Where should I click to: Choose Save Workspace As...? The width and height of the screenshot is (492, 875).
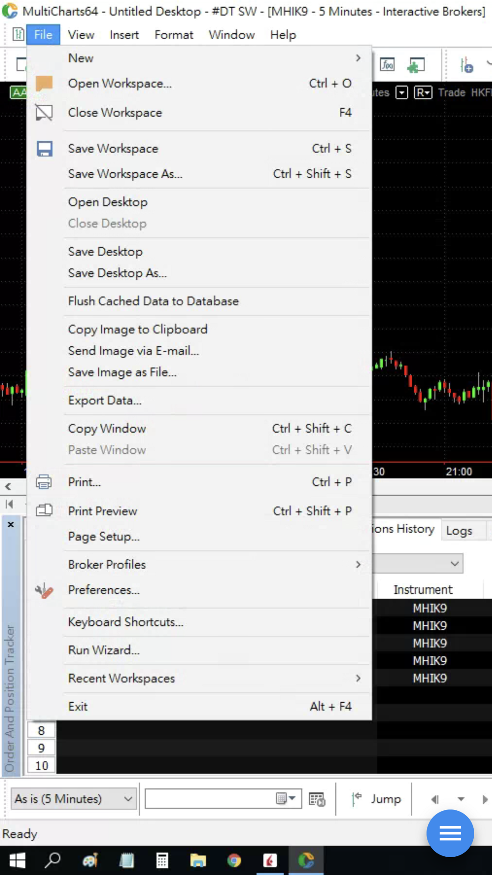200,174
